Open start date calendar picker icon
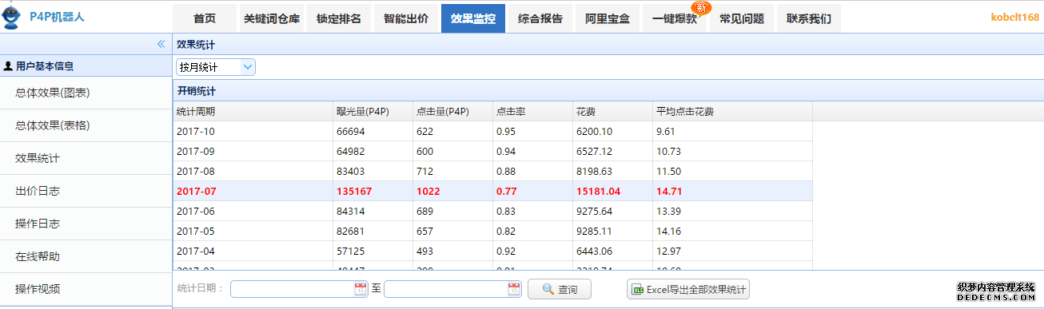 click(x=360, y=289)
